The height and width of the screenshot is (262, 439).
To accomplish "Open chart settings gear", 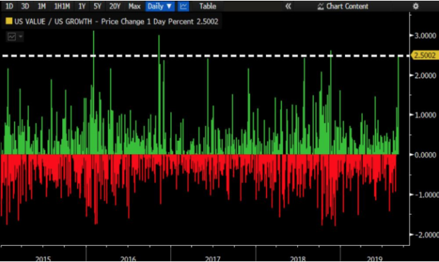I will pyautogui.click(x=416, y=6).
